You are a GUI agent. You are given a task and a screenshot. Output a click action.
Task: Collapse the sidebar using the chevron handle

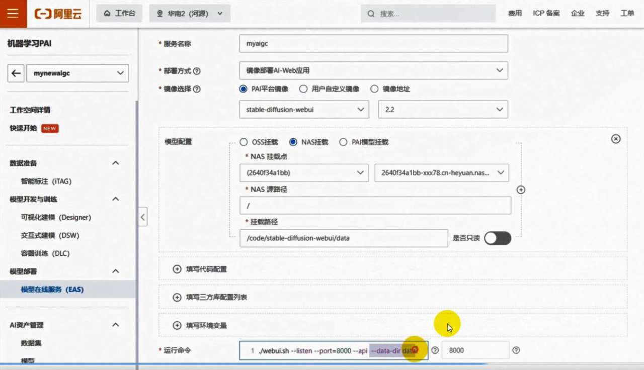coord(143,217)
